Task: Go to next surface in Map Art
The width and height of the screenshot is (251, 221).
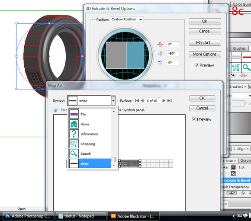Action: (x=164, y=100)
